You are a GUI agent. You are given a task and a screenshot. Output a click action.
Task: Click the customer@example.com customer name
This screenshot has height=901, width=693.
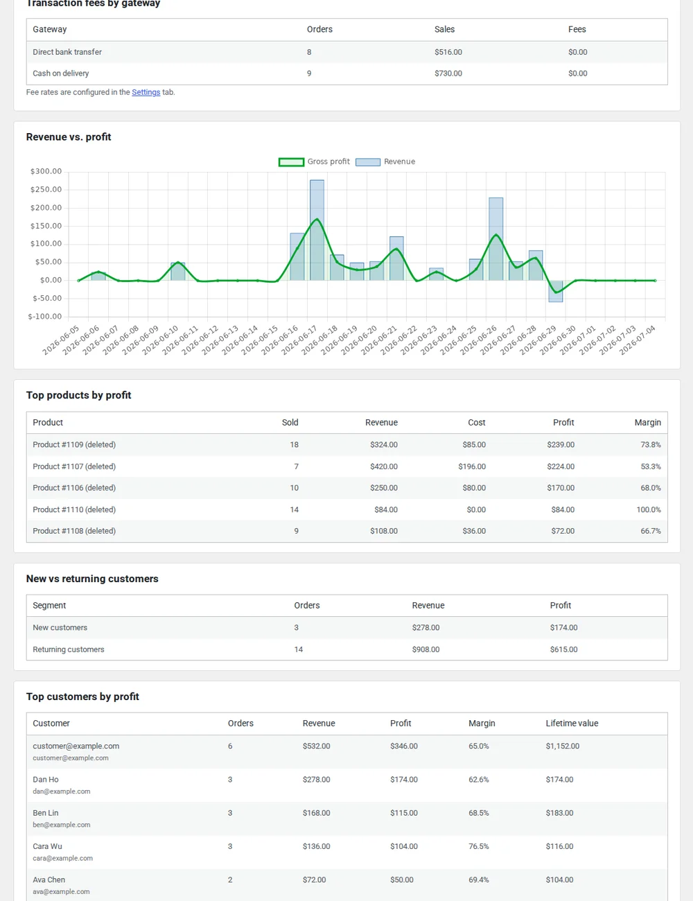click(x=76, y=746)
